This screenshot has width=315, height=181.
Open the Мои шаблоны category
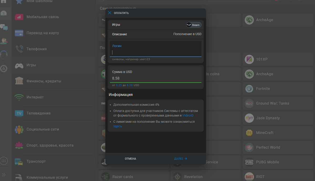39,1
